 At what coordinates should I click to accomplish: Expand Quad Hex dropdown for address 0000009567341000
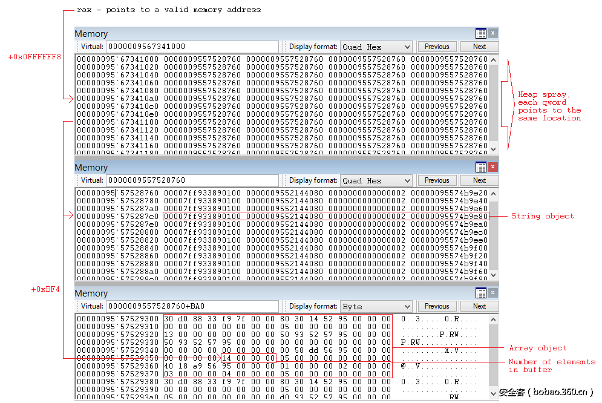(x=407, y=47)
